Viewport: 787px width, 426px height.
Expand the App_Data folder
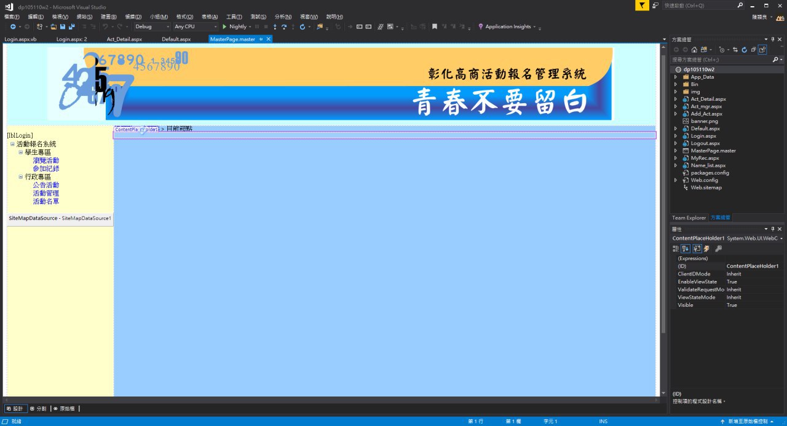pos(676,77)
